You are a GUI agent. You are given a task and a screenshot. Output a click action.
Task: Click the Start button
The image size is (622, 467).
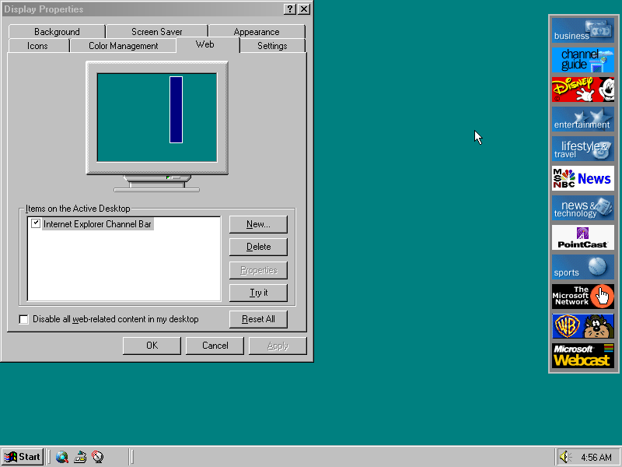[x=23, y=457]
